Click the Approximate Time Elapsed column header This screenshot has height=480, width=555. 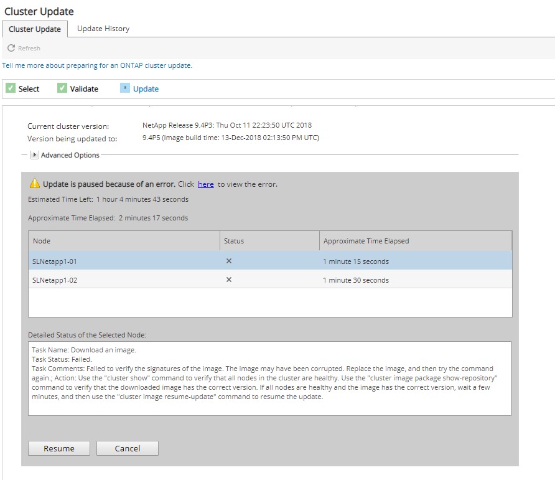pyautogui.click(x=414, y=241)
